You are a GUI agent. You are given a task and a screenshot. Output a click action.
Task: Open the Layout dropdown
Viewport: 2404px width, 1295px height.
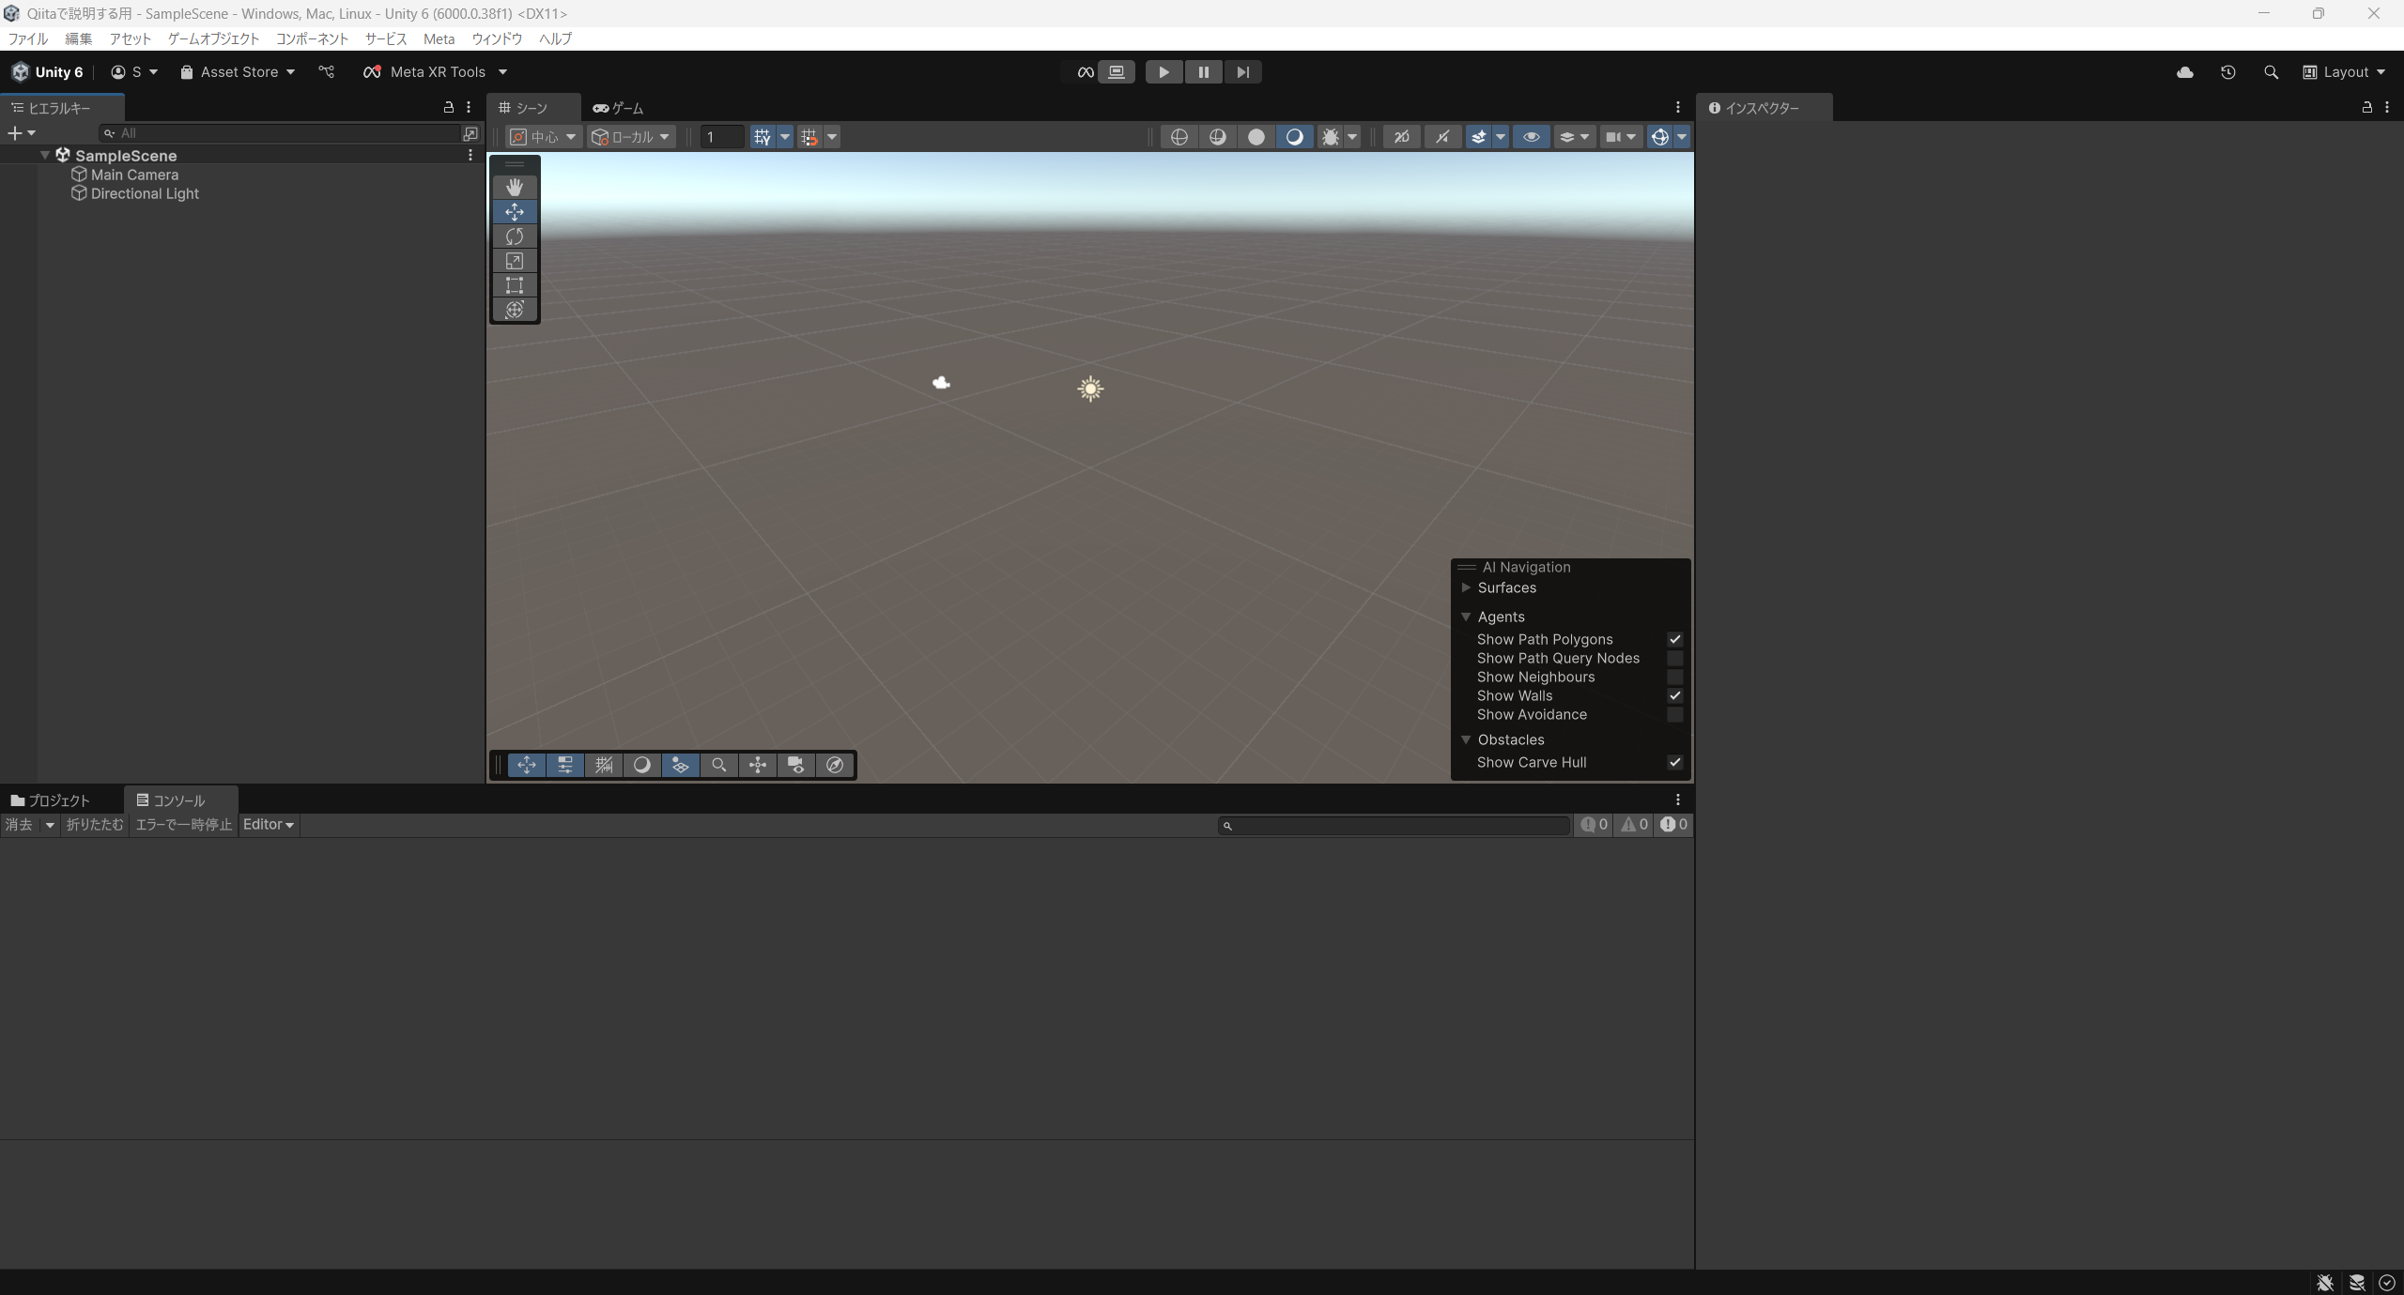click(2345, 72)
